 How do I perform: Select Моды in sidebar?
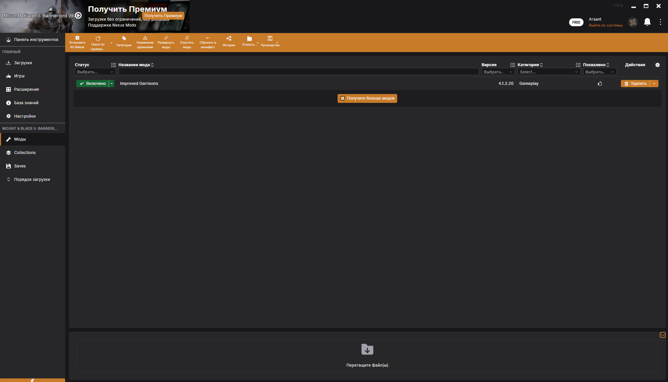[x=33, y=139]
